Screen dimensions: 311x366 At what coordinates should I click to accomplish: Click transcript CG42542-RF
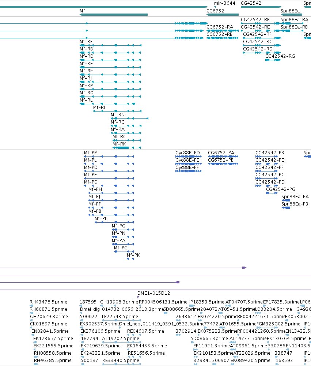pos(257,34)
